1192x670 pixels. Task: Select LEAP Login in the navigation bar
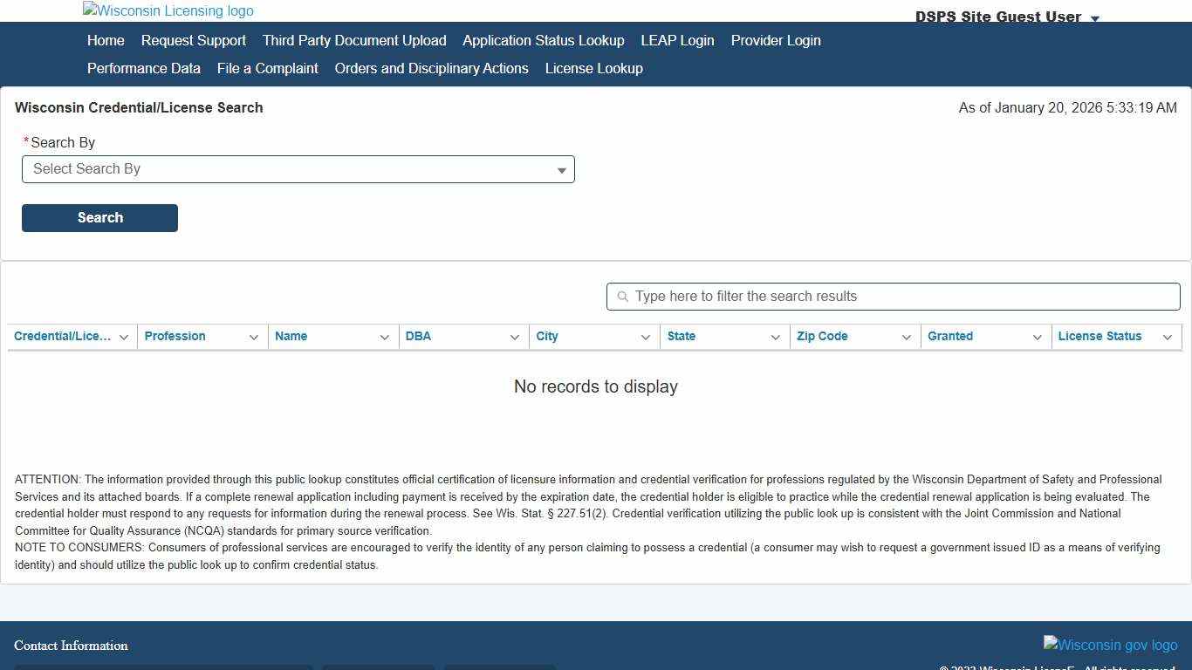click(x=677, y=40)
